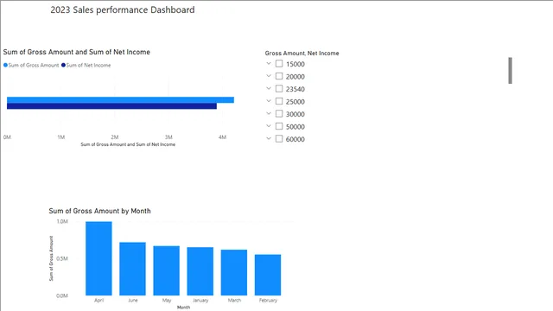Click the 'February' axis label
The height and width of the screenshot is (311, 553).
point(268,301)
